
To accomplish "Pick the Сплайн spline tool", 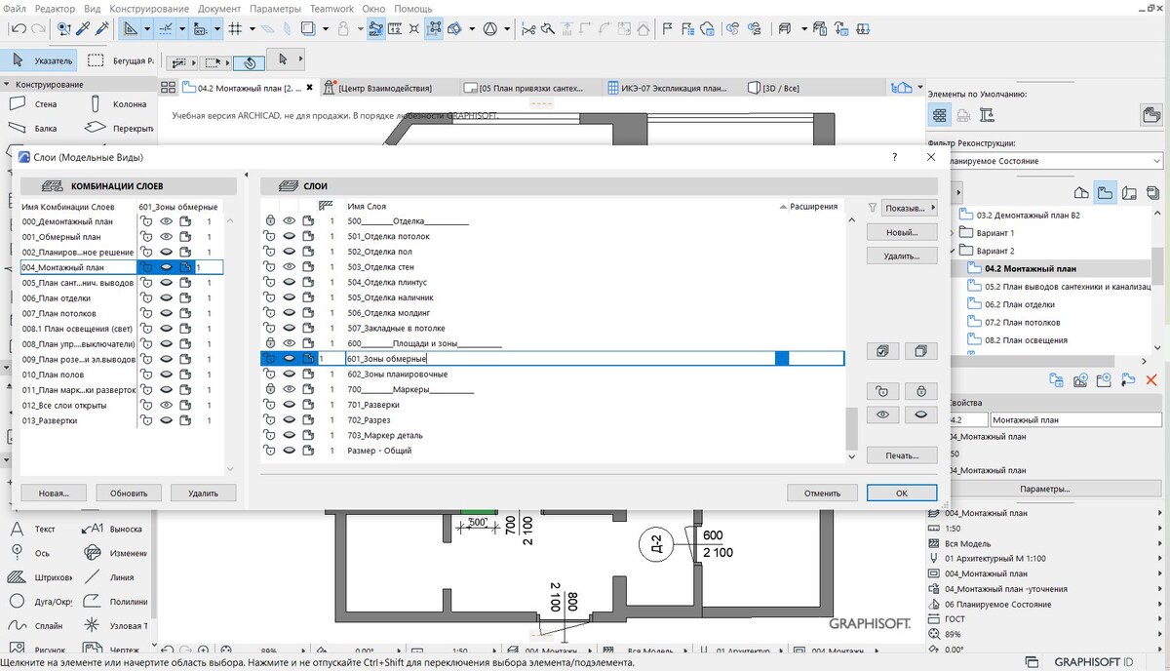I will (x=33, y=625).
